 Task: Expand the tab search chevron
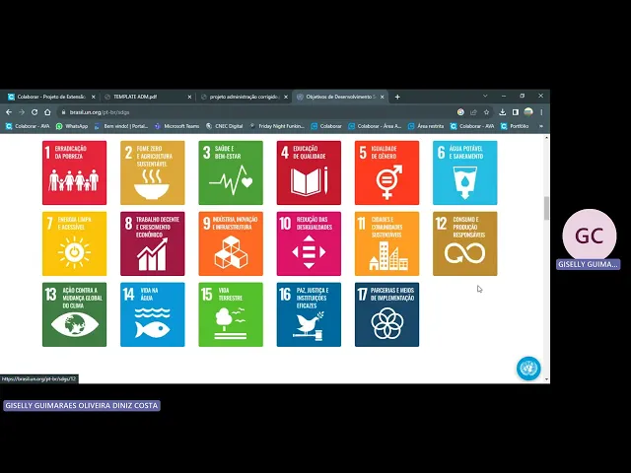coord(485,96)
